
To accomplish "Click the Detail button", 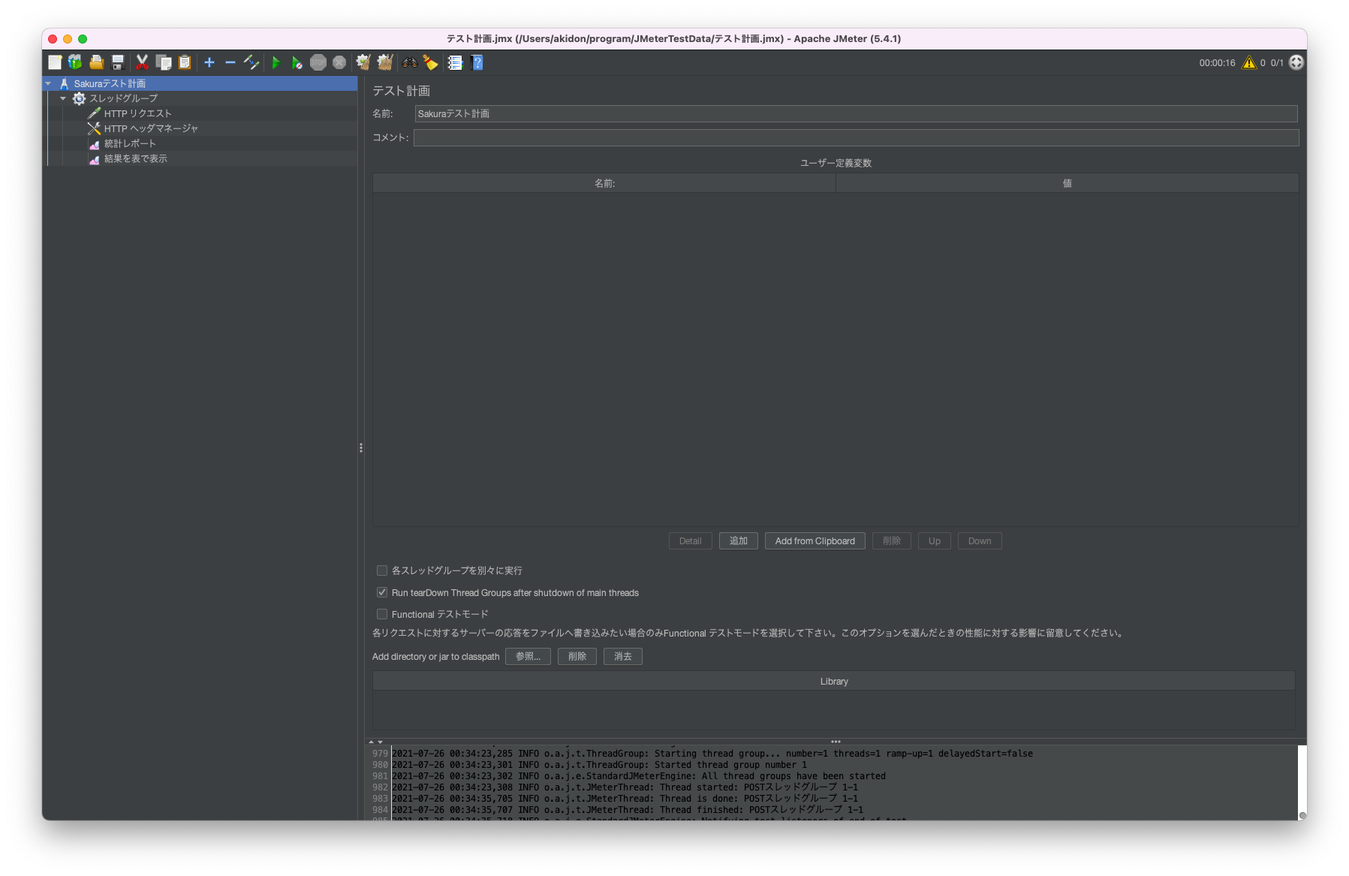I will 691,541.
